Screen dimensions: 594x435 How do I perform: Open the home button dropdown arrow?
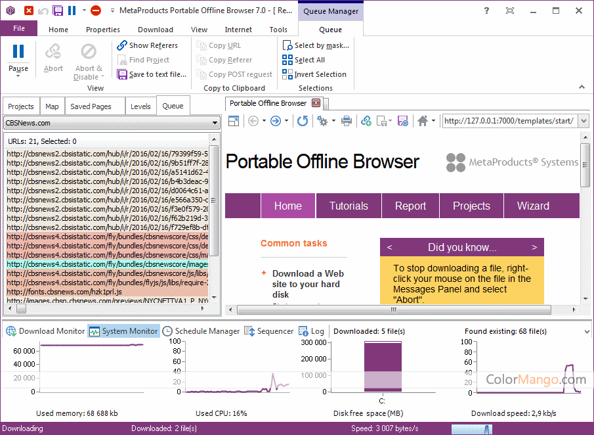(x=433, y=121)
